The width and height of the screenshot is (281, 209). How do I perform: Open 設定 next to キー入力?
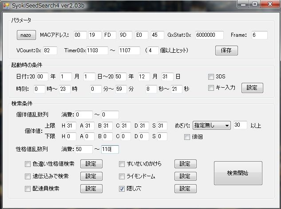[252, 88]
